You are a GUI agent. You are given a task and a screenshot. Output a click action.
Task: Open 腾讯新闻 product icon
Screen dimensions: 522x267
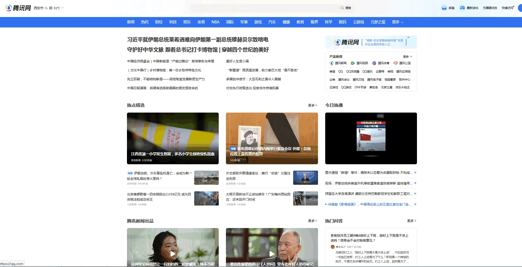pyautogui.click(x=332, y=63)
